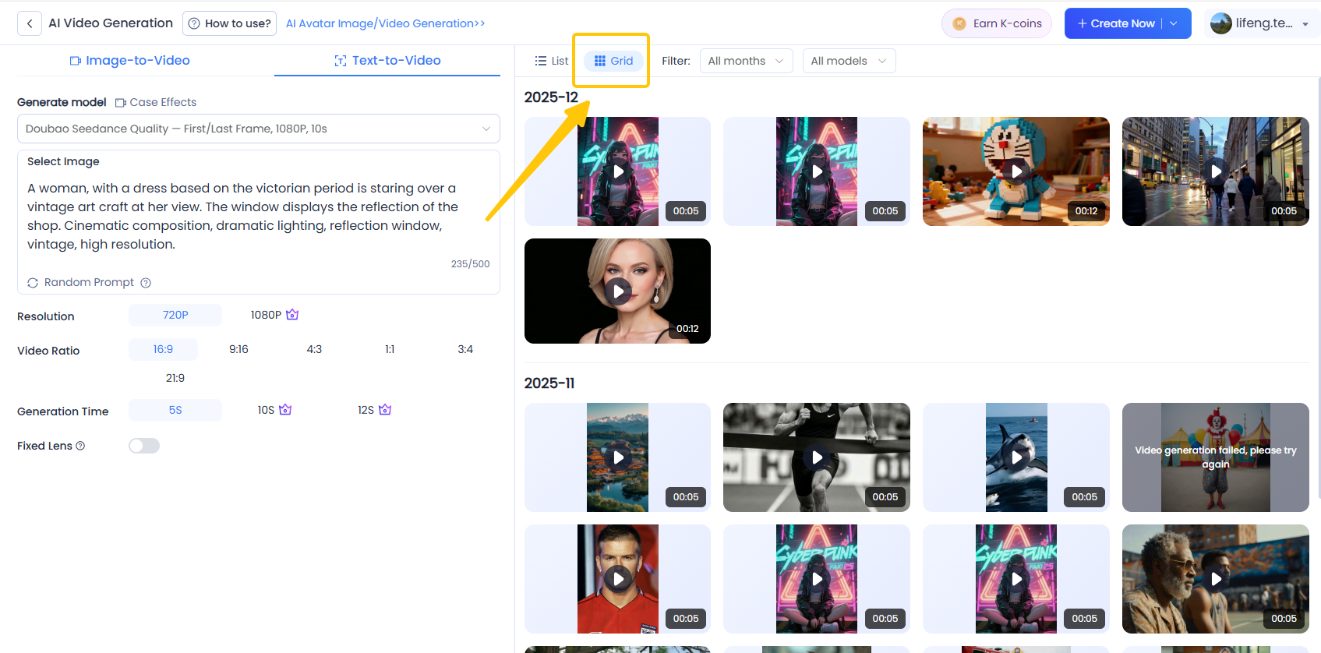Play the Doraemon Lego video

1015,171
